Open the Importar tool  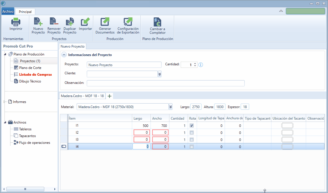coord(85,22)
